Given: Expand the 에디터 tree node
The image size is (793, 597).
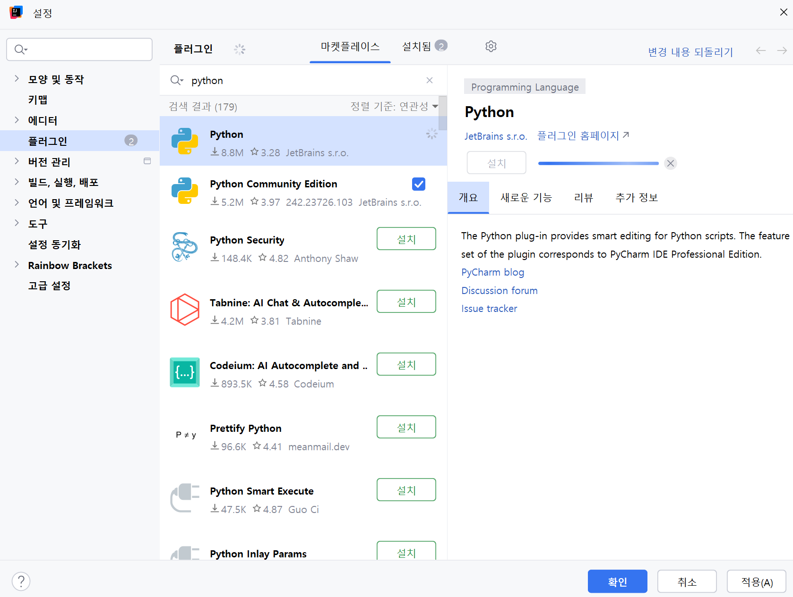Looking at the screenshot, I should click(x=17, y=119).
